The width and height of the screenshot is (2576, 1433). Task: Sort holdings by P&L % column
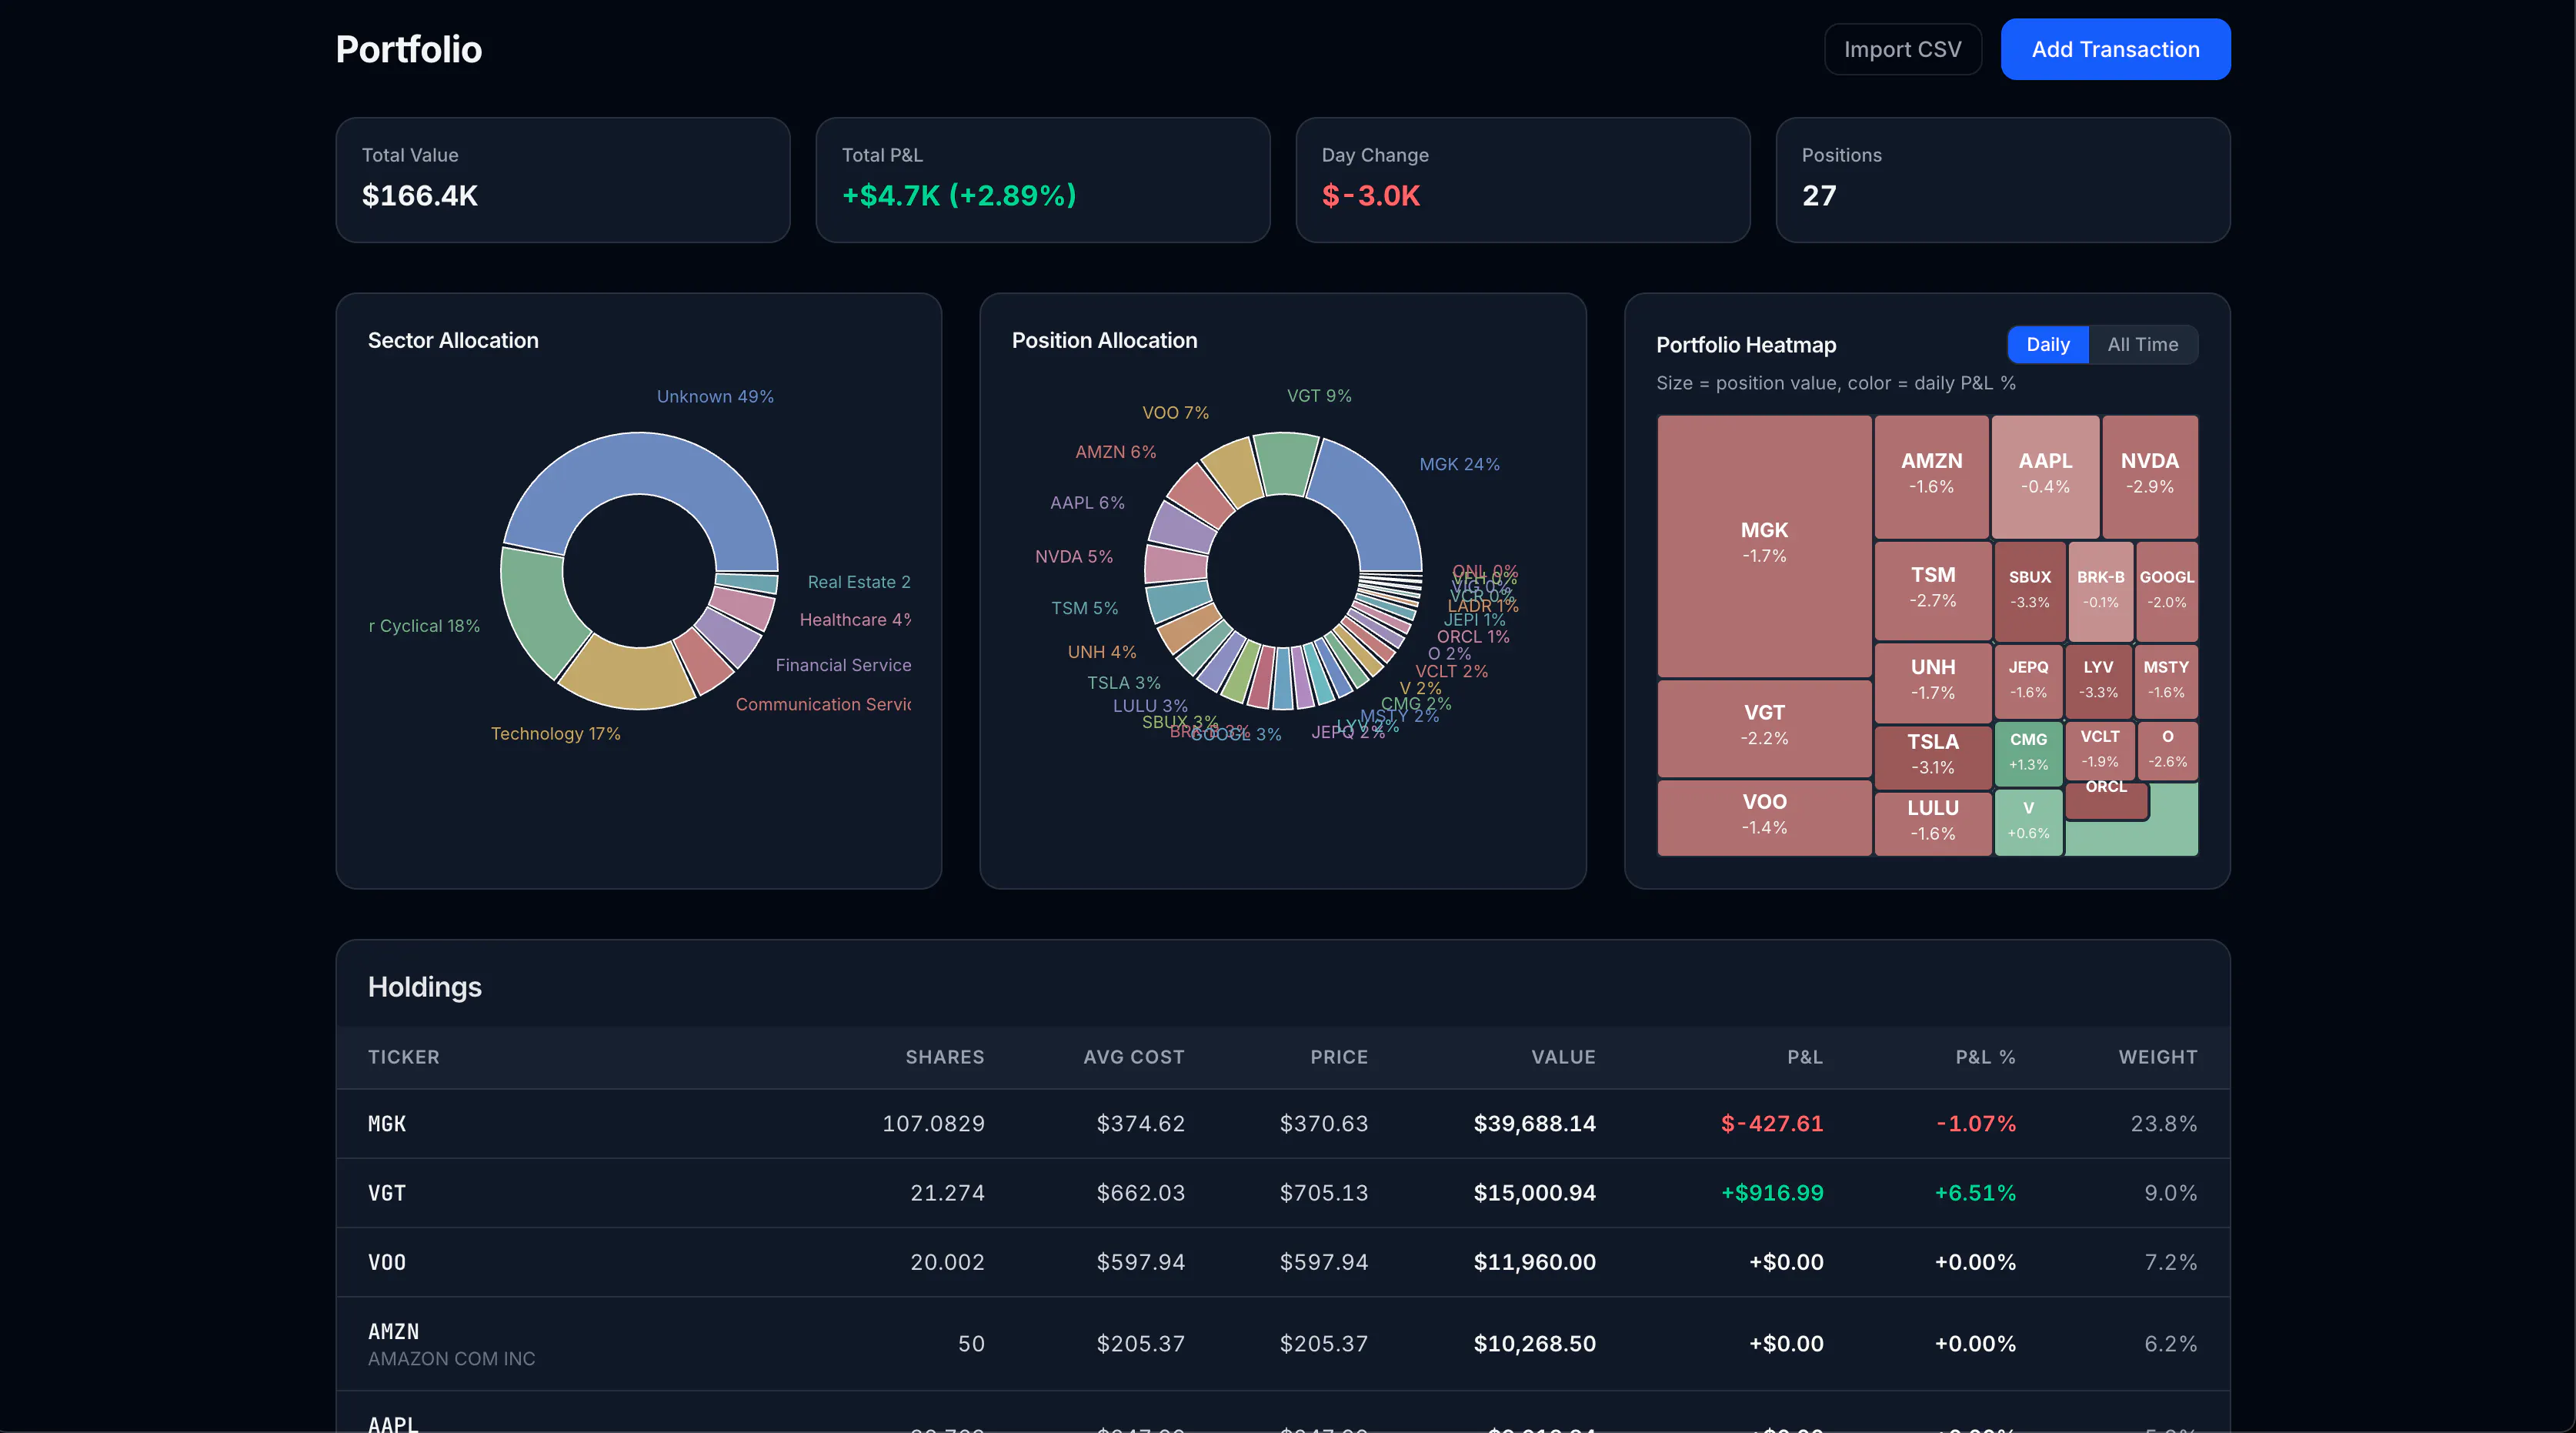click(x=1985, y=1057)
